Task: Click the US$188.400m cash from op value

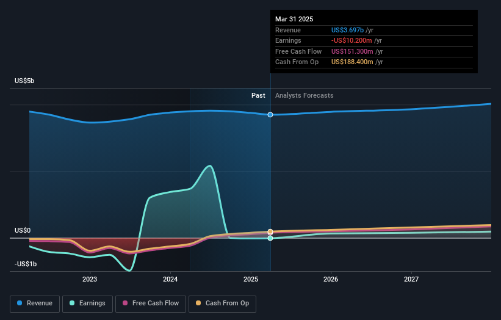Action: [x=352, y=62]
